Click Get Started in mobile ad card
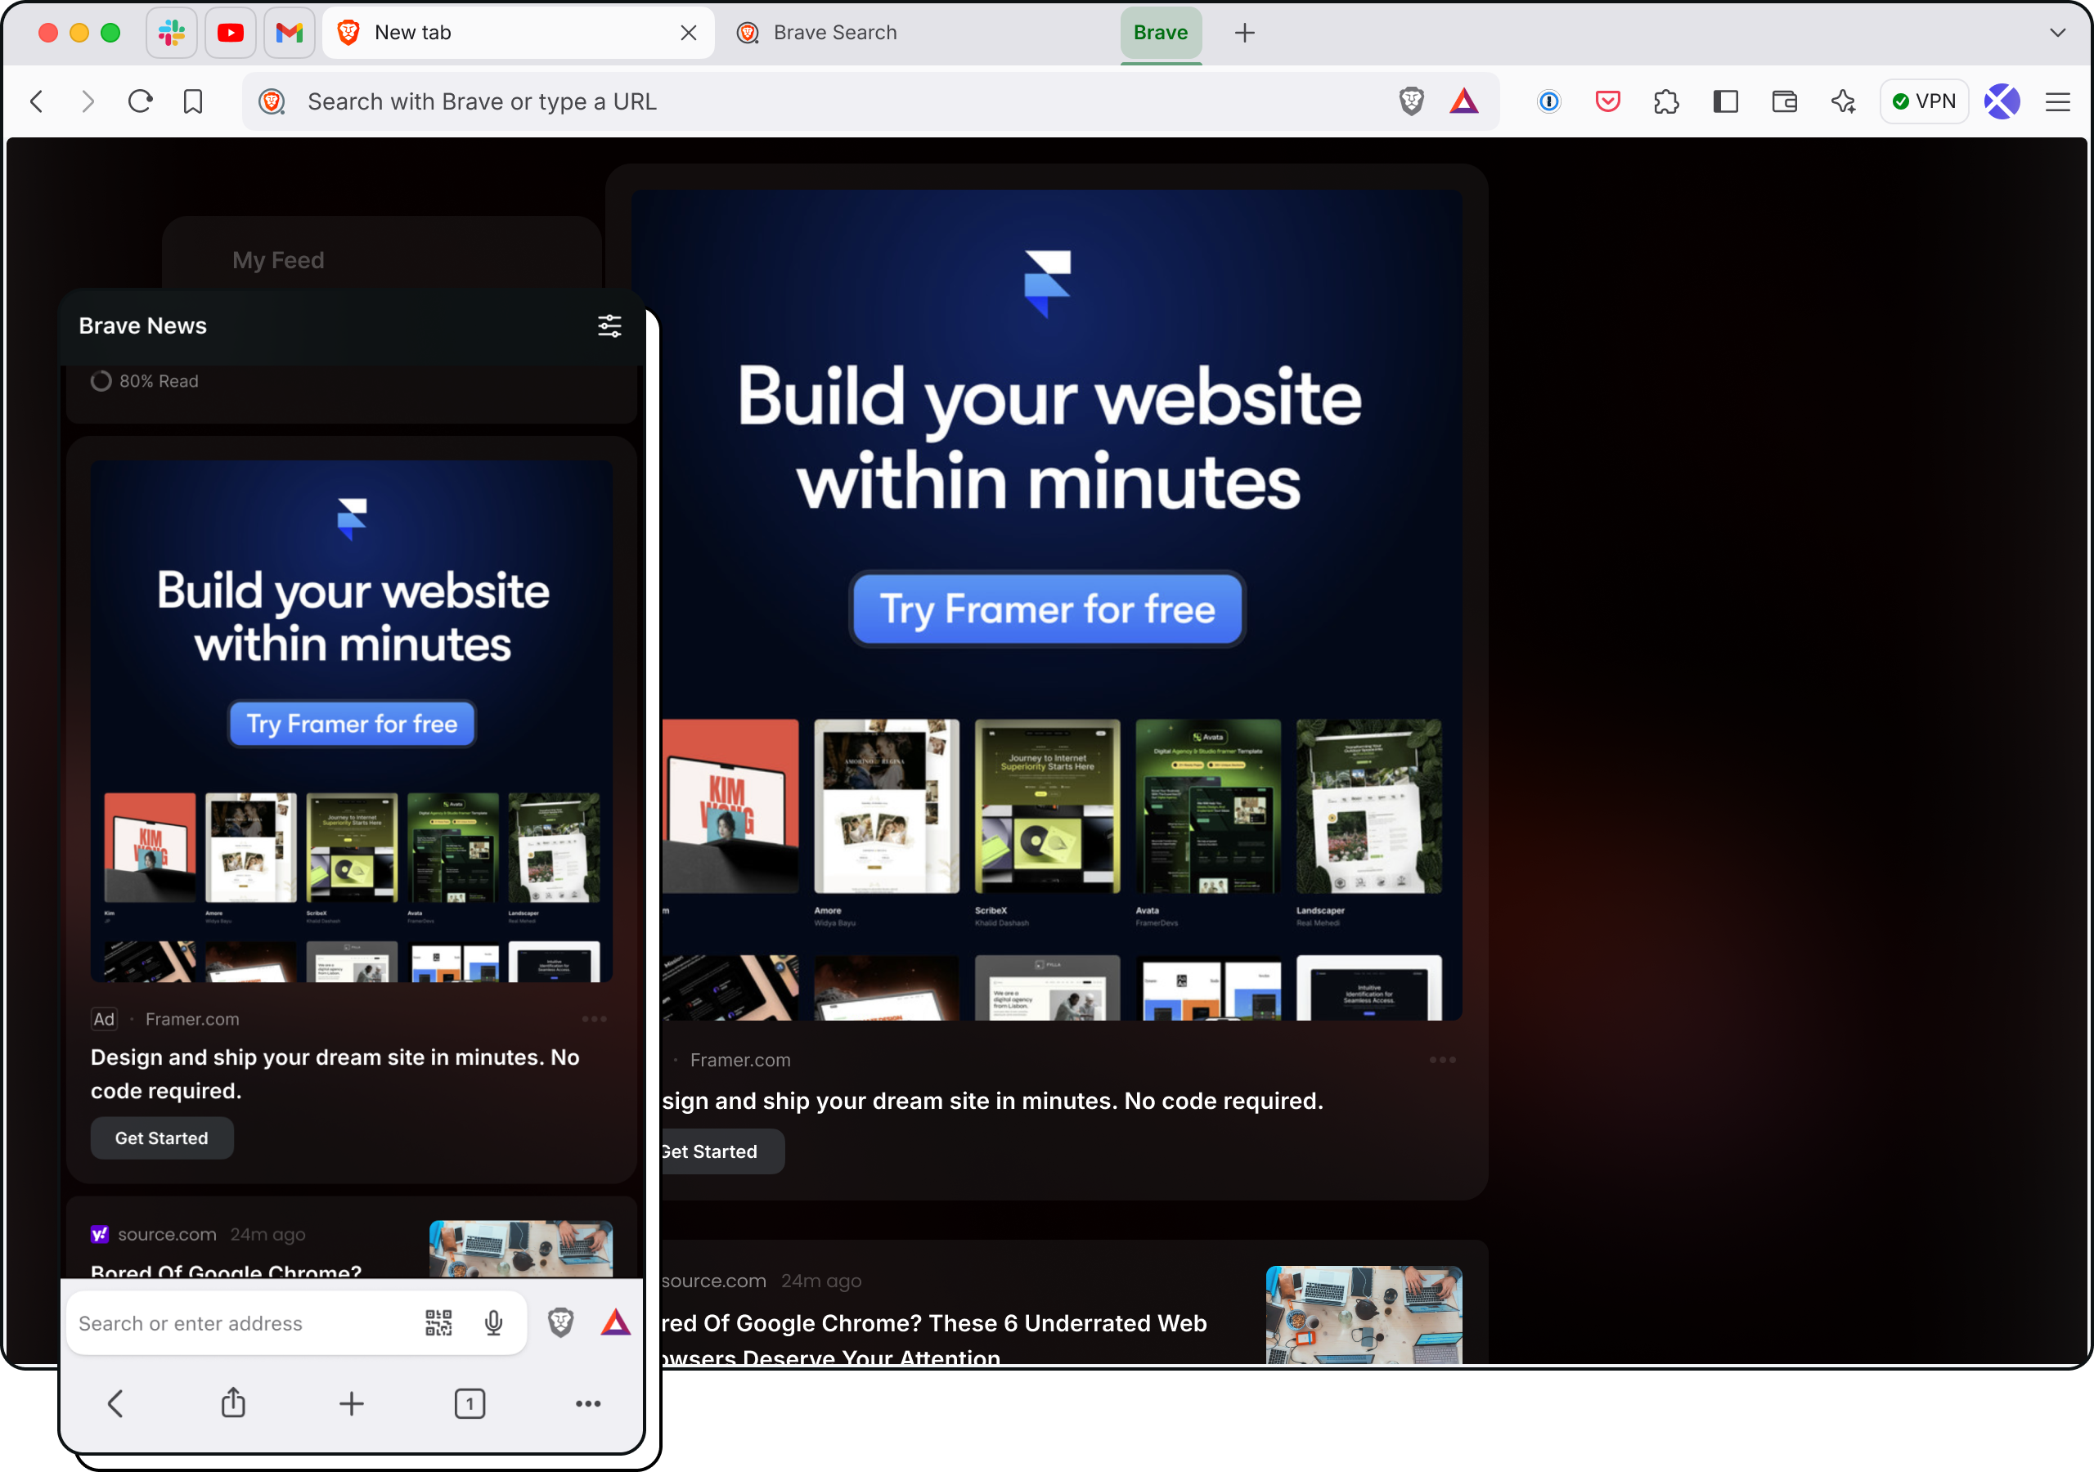Viewport: 2094px width, 1472px height. click(x=161, y=1138)
